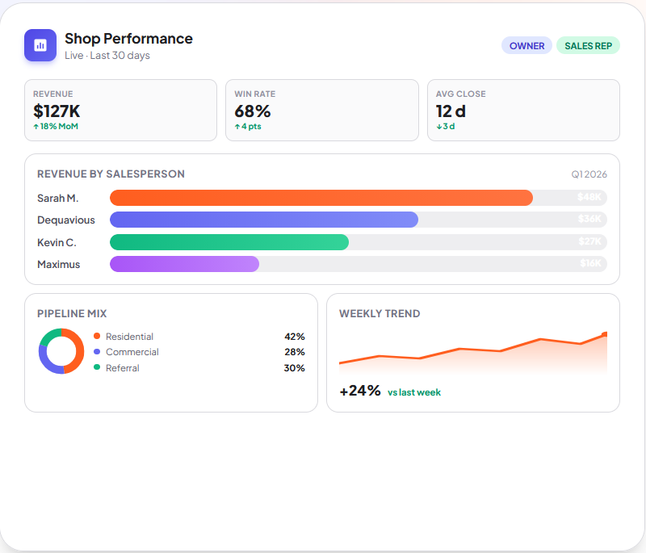Select the Referral legend label
This screenshot has width=646, height=553.
click(x=123, y=368)
